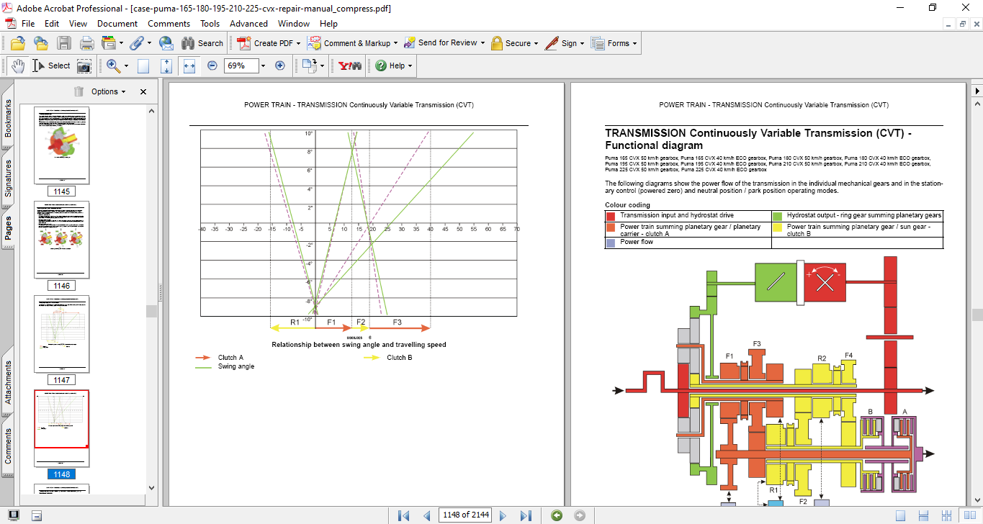
Task: Switch to the Bookmarks tab
Action: pos(8,119)
